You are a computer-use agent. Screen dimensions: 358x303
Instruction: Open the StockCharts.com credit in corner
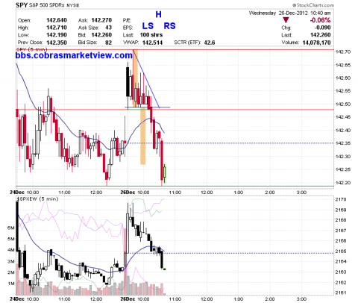[x=313, y=5]
